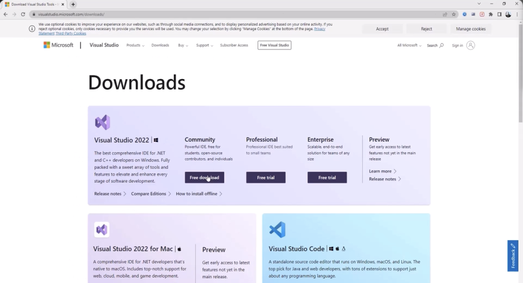This screenshot has height=283, width=523.
Task: Start the Enterprise Free trial
Action: [x=327, y=178]
